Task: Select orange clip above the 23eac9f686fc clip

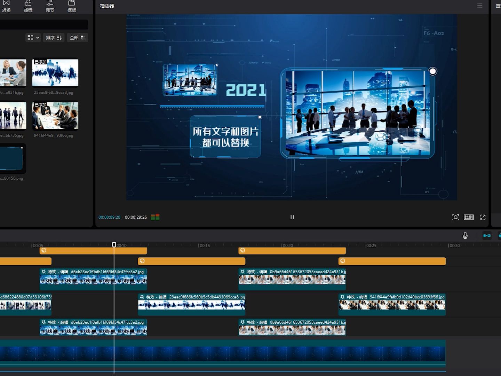Action: tap(192, 261)
